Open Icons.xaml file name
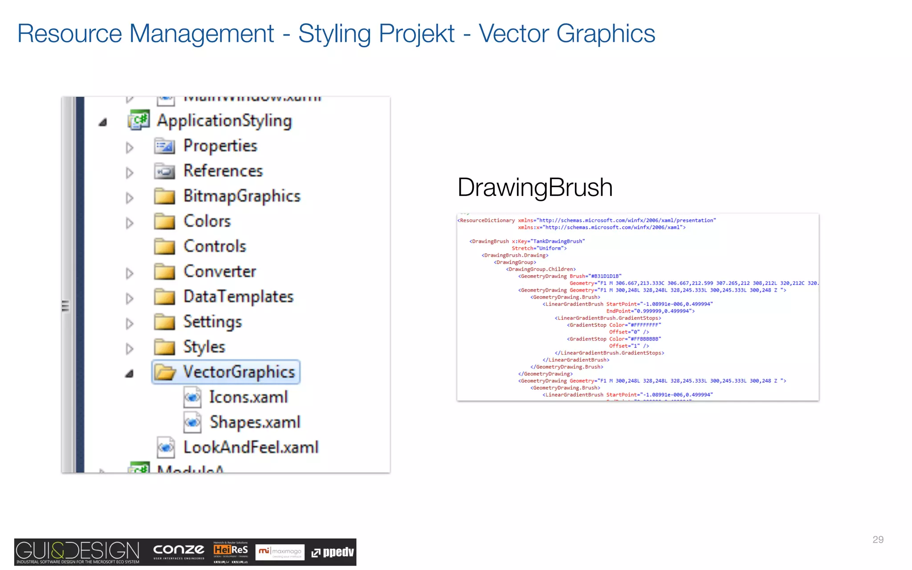 (x=249, y=397)
